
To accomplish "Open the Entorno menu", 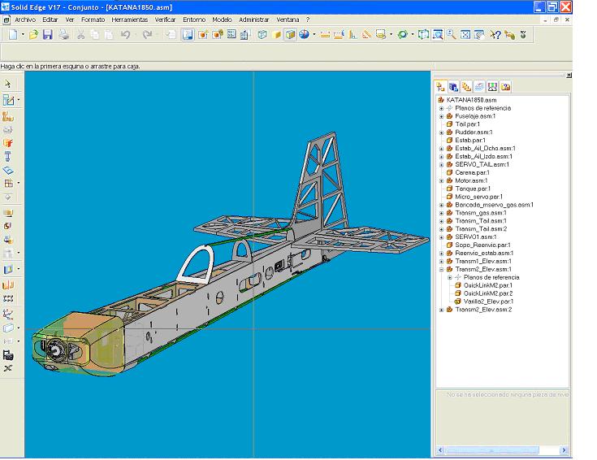I will [x=194, y=19].
